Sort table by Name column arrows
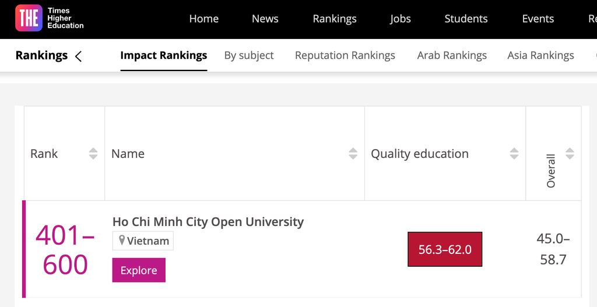This screenshot has height=307, width=597. coord(353,154)
